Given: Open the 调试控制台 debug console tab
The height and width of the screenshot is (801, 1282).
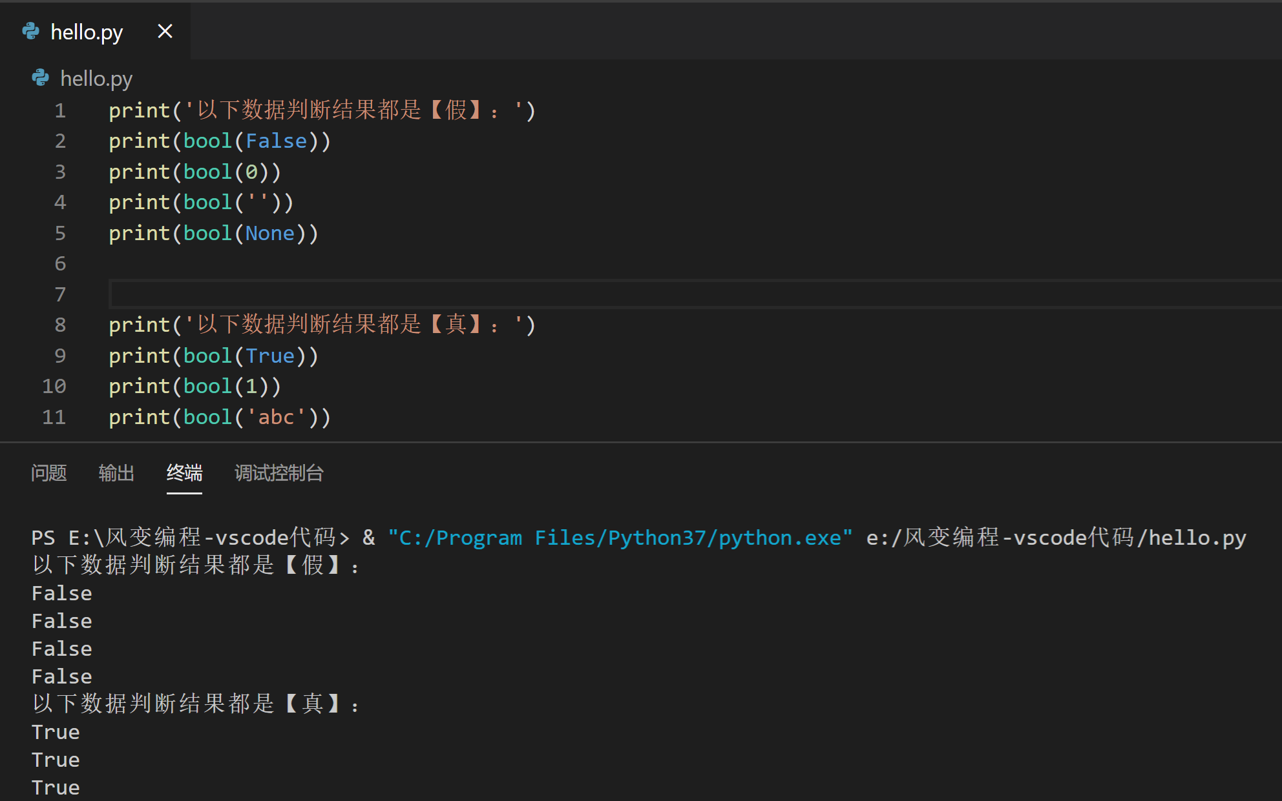Looking at the screenshot, I should pyautogui.click(x=278, y=473).
